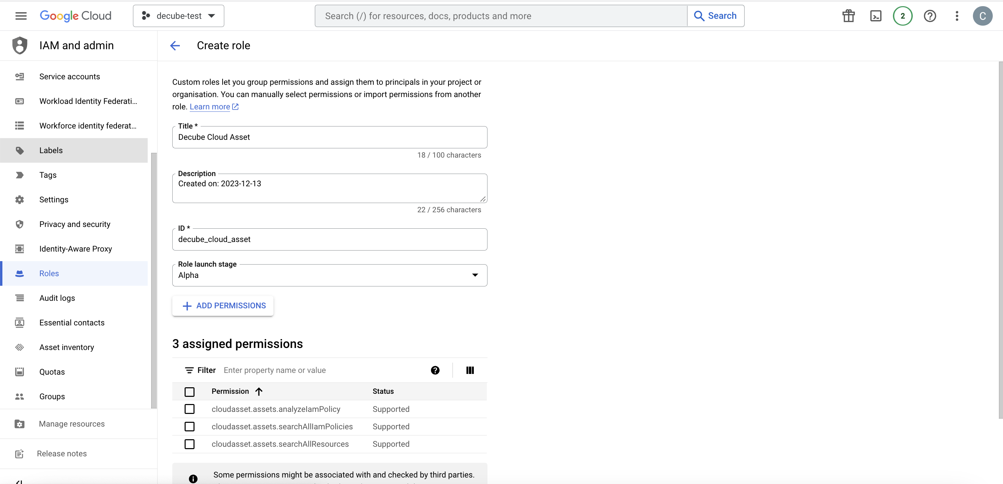Open the Learn more link

point(210,107)
